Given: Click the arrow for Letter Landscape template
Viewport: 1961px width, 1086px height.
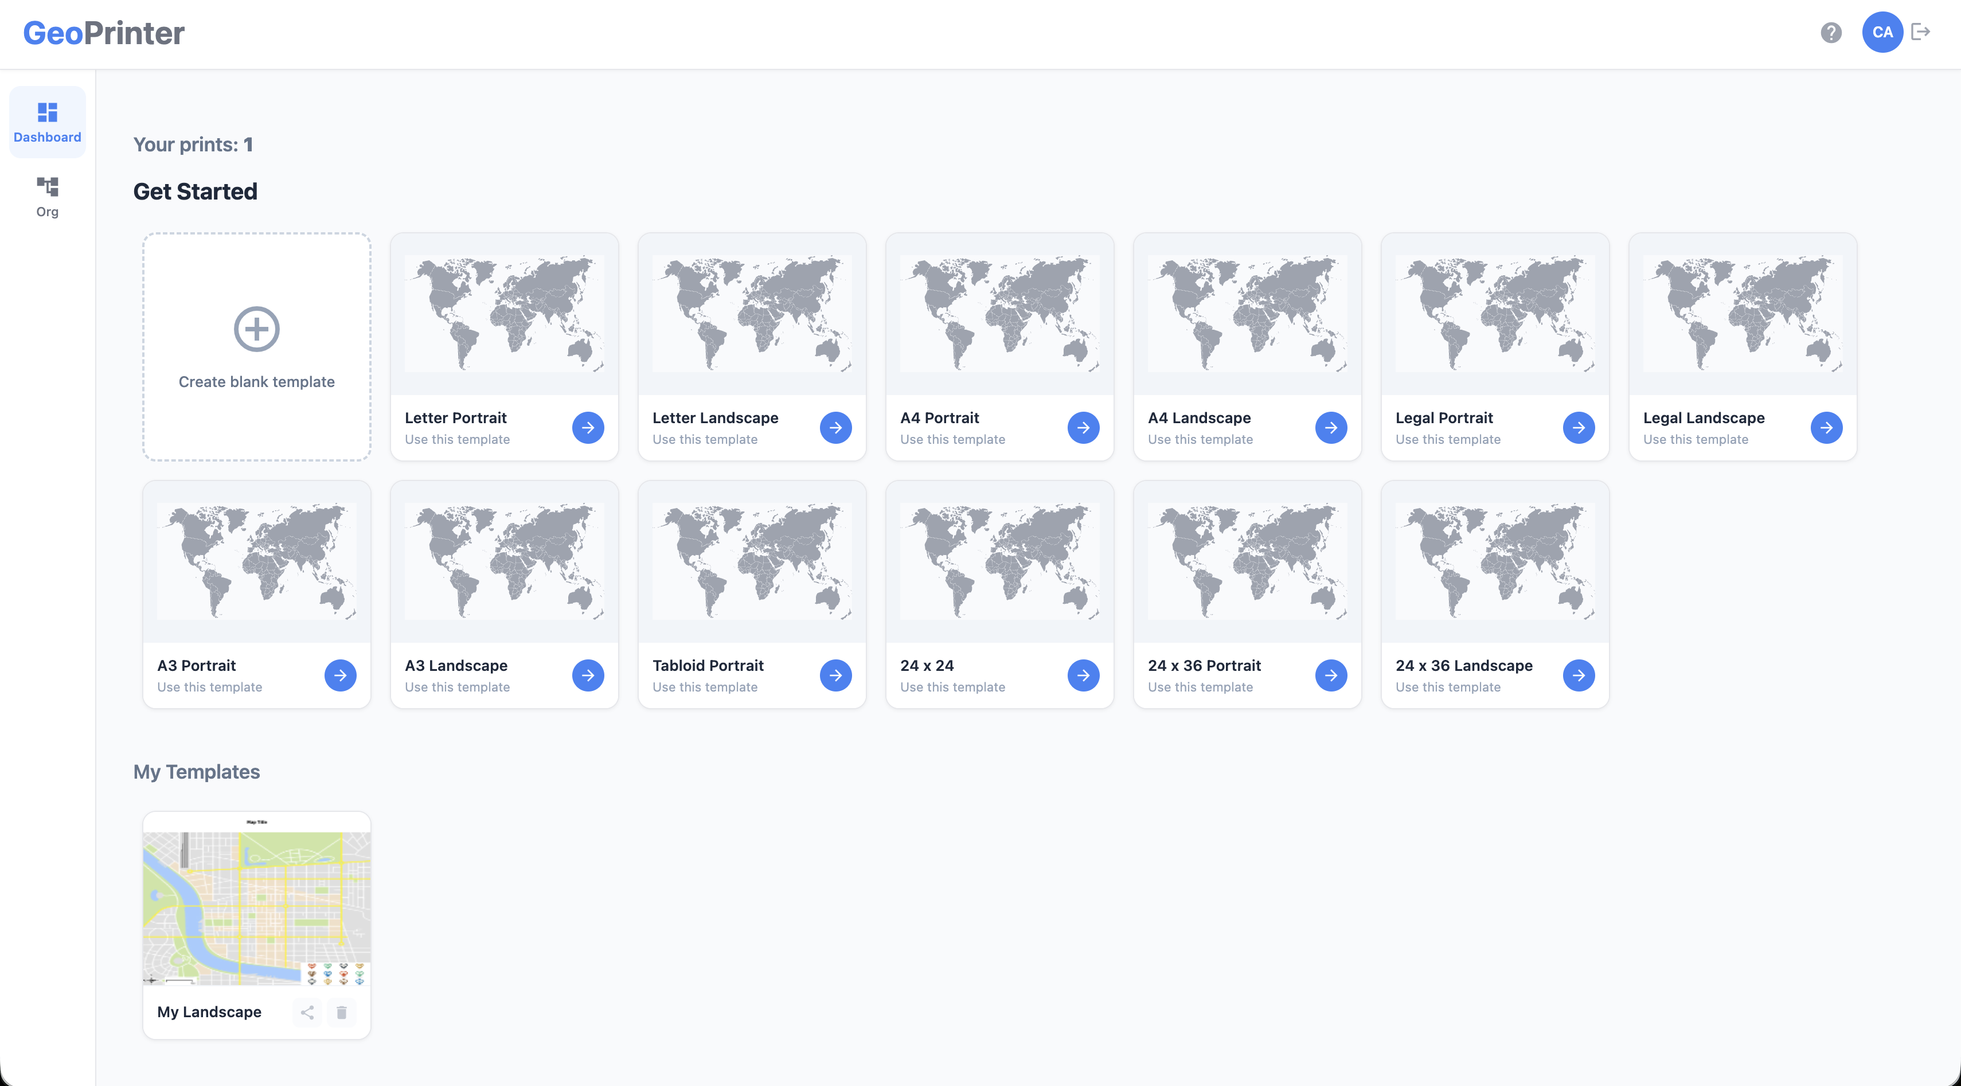Looking at the screenshot, I should [x=835, y=428].
